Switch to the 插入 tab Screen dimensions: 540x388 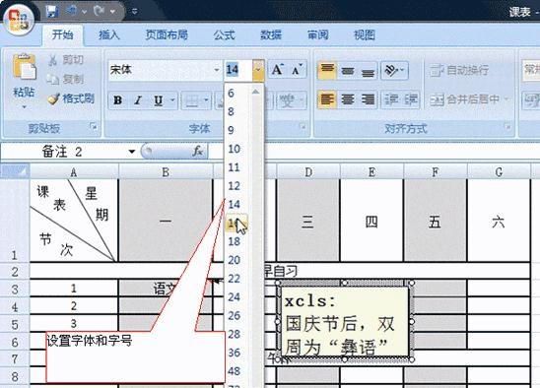(108, 34)
